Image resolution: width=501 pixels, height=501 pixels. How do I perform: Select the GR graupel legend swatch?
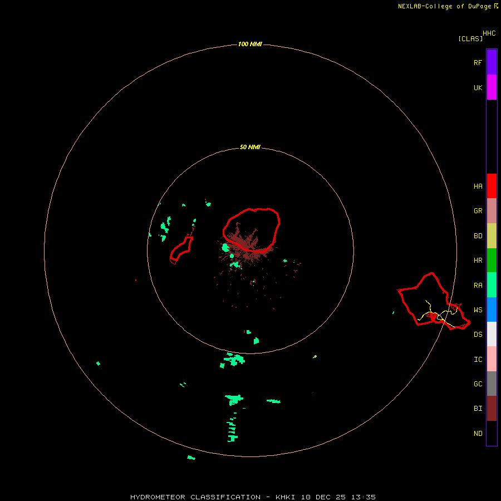click(x=492, y=211)
